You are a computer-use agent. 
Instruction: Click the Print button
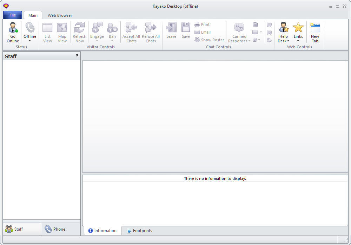[202, 24]
